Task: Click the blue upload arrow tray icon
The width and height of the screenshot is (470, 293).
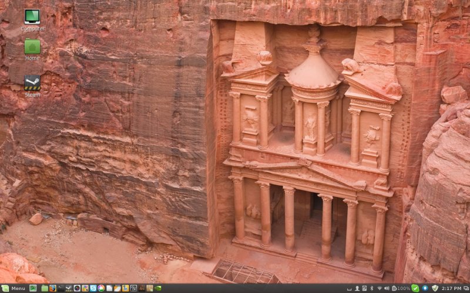Action: (425, 288)
